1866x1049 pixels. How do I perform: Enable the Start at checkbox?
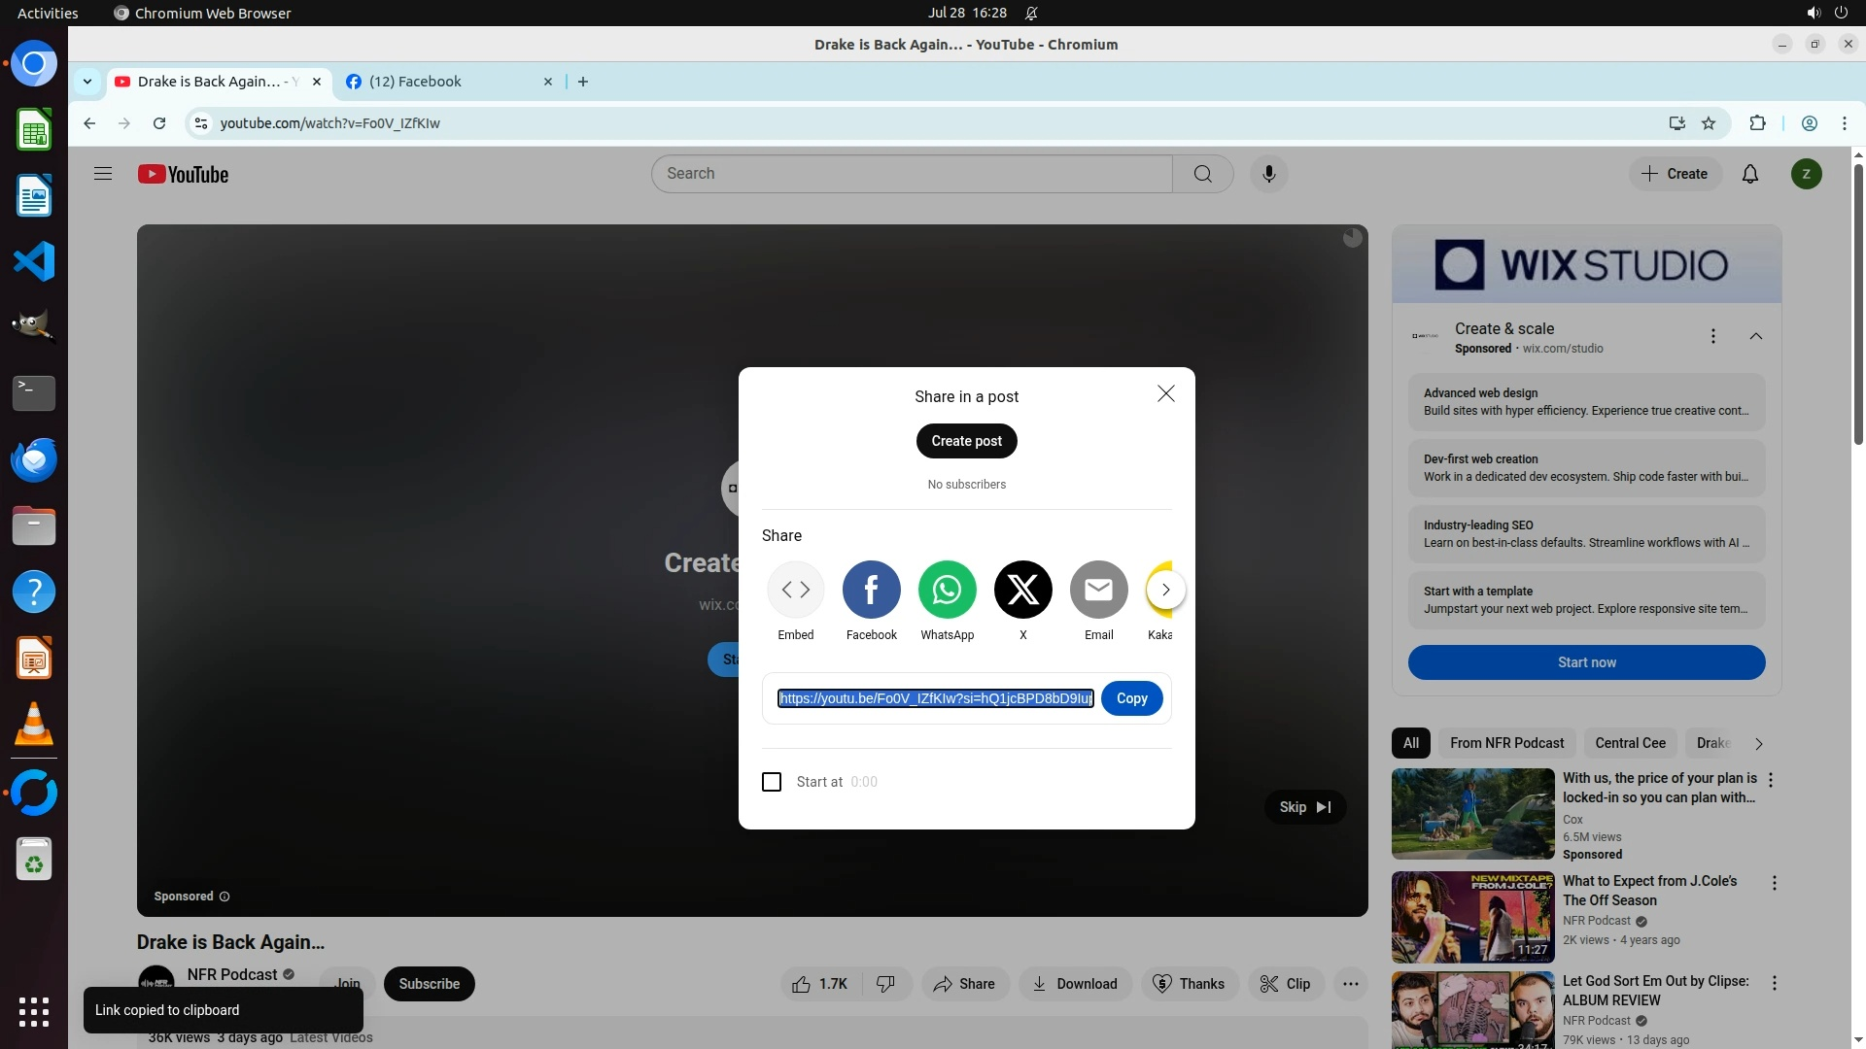[772, 782]
